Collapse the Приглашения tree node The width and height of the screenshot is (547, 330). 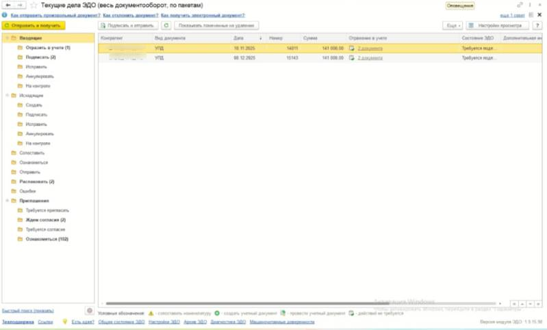(7, 200)
